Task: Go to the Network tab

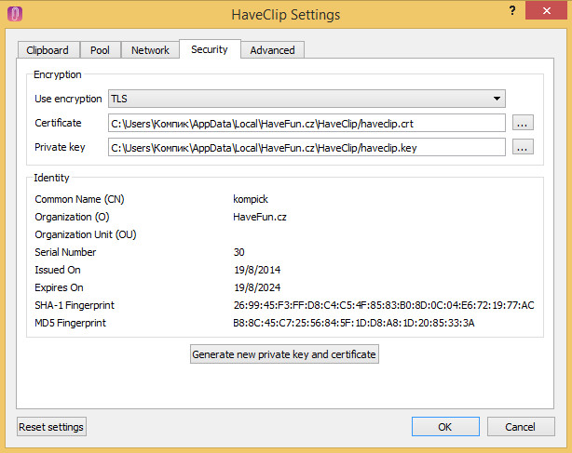Action: 150,50
